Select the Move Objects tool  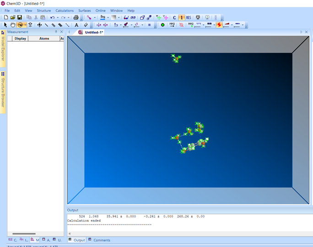39,25
